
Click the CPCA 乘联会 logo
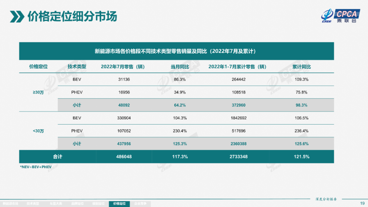pos(340,16)
